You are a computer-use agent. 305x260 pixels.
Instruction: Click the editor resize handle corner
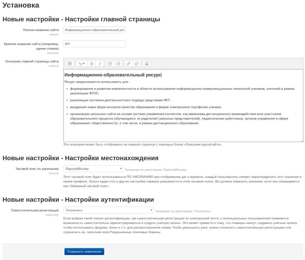(x=302, y=141)
